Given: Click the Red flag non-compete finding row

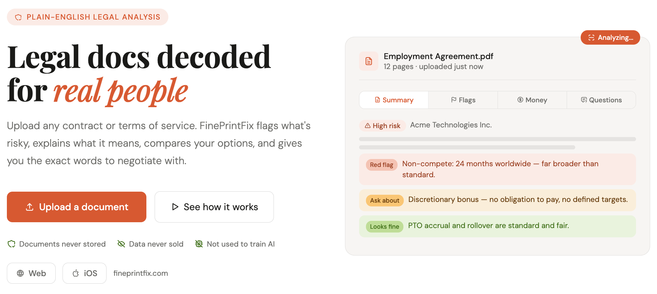Looking at the screenshot, I should click(498, 169).
